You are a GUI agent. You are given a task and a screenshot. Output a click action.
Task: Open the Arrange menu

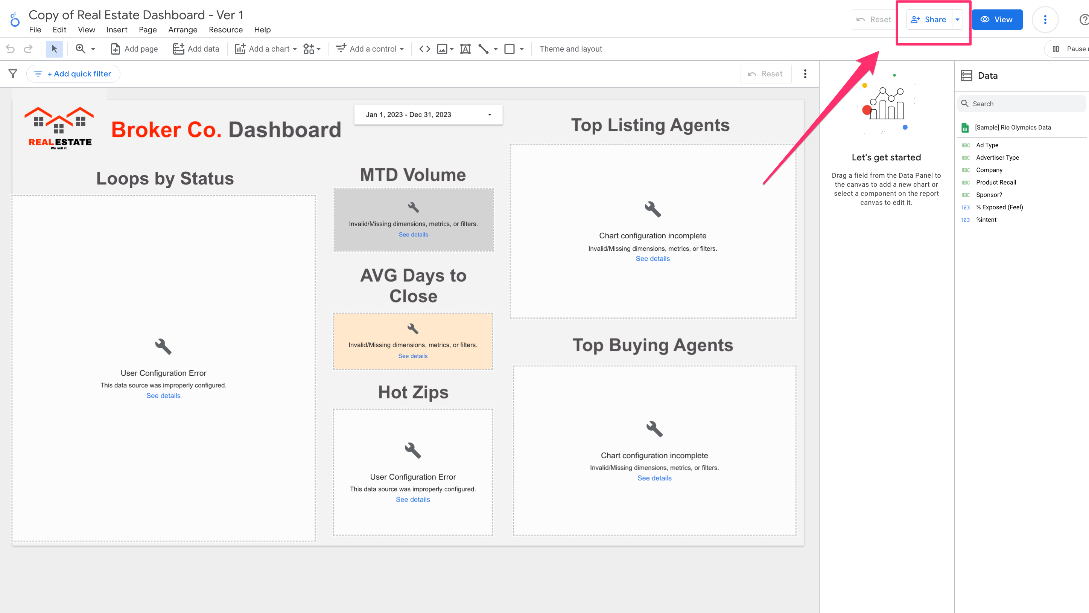click(183, 30)
